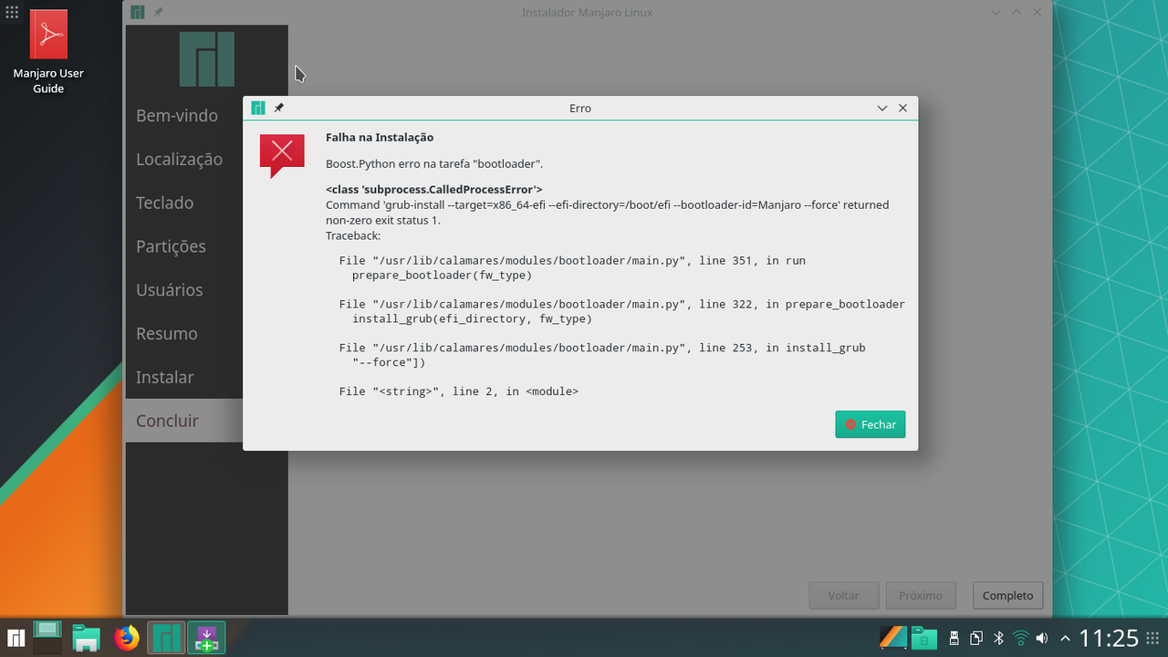1168x657 pixels.
Task: Click the grid icon at the taskbar's right end
Action: (1153, 638)
